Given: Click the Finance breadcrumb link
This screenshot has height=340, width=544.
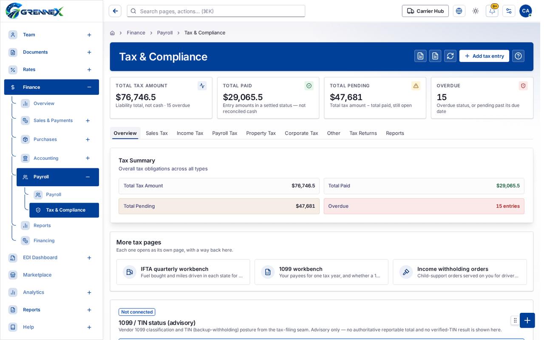Looking at the screenshot, I should (x=136, y=33).
